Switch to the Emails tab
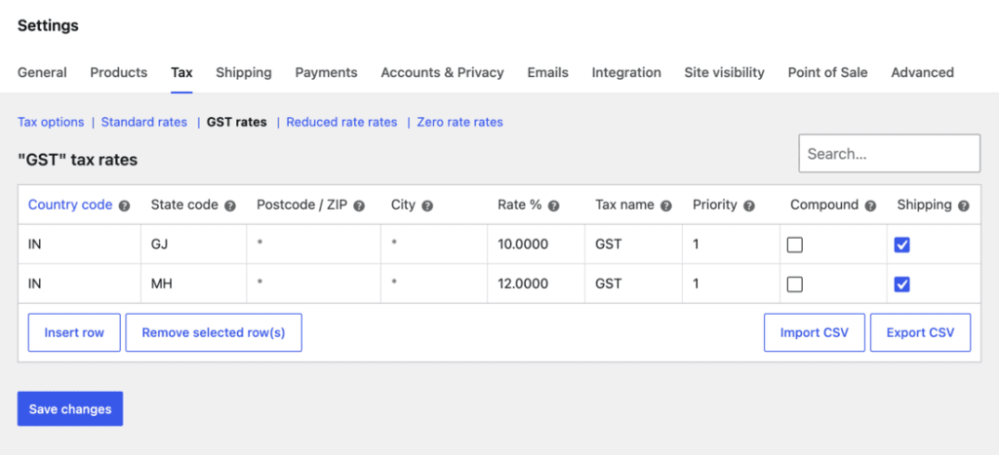 click(548, 72)
